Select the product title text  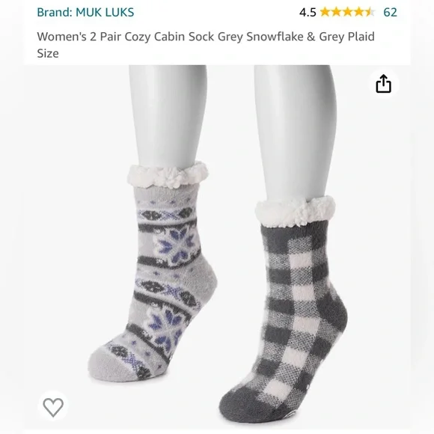[x=206, y=45]
